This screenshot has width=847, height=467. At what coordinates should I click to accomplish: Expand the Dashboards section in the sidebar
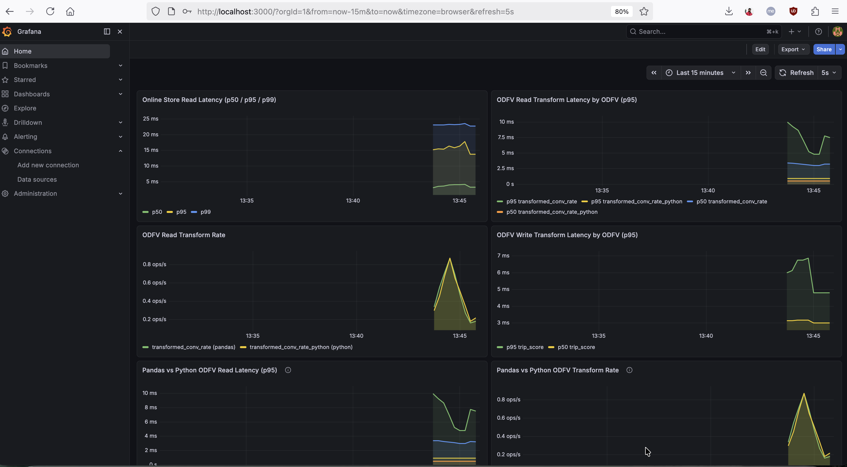tap(120, 94)
